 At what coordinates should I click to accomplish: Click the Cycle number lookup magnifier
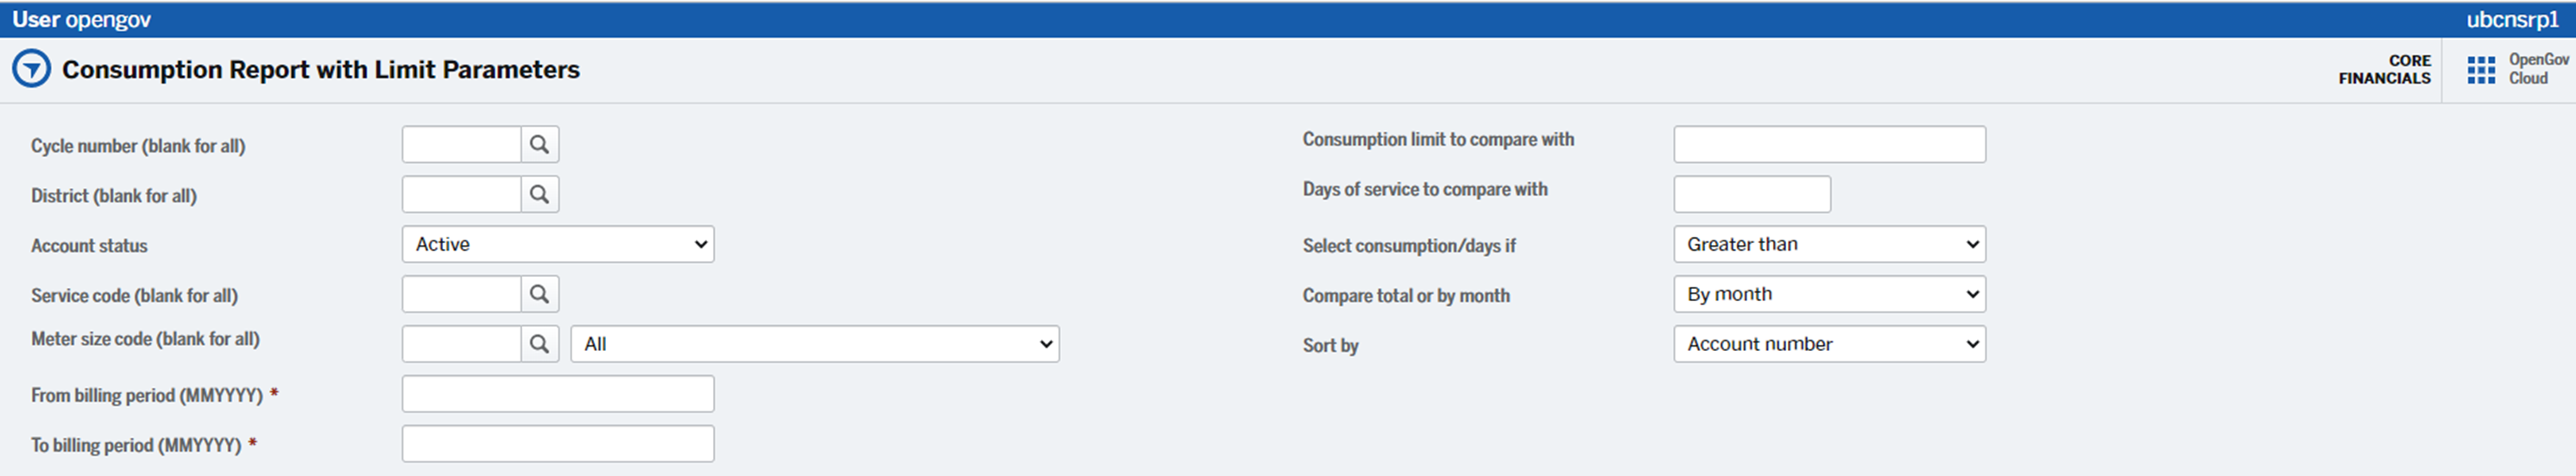click(539, 145)
